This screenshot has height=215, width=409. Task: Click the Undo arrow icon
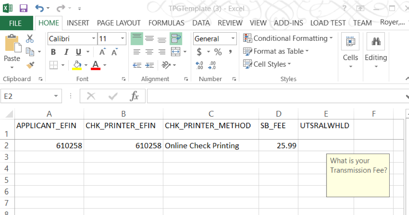(39, 8)
